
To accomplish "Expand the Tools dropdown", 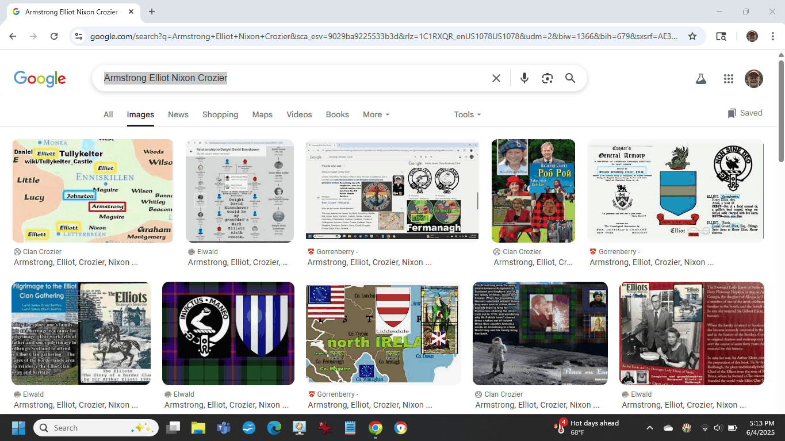I will tap(467, 114).
